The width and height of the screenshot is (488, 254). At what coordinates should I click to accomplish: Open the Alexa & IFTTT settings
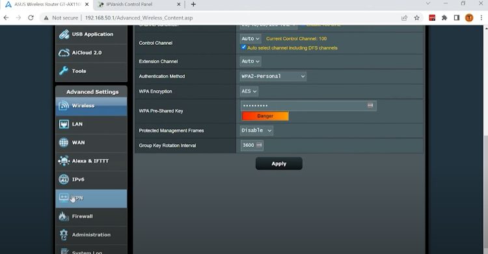[x=91, y=161]
